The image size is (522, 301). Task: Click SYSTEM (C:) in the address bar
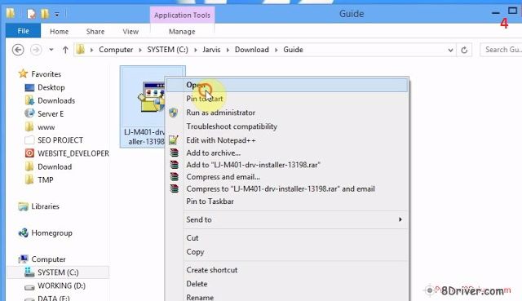click(x=167, y=50)
